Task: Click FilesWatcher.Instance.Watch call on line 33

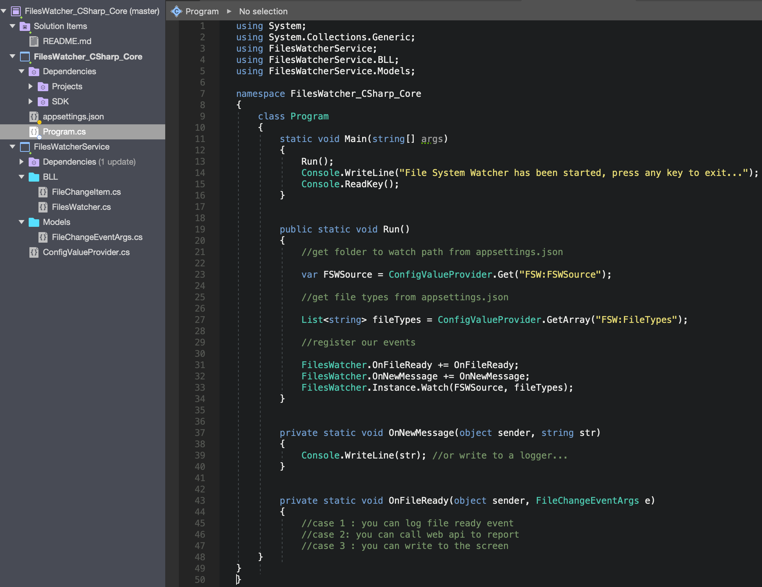Action: point(437,388)
